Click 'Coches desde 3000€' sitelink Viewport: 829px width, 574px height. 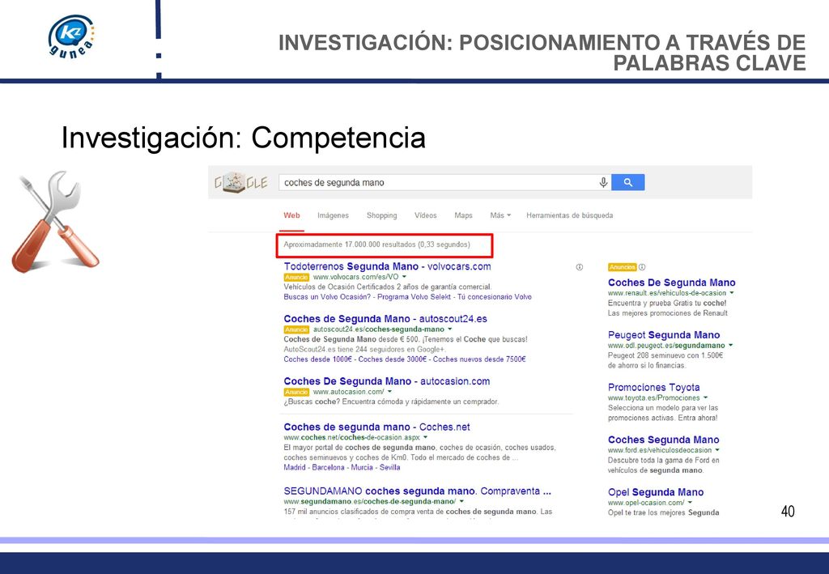393,359
